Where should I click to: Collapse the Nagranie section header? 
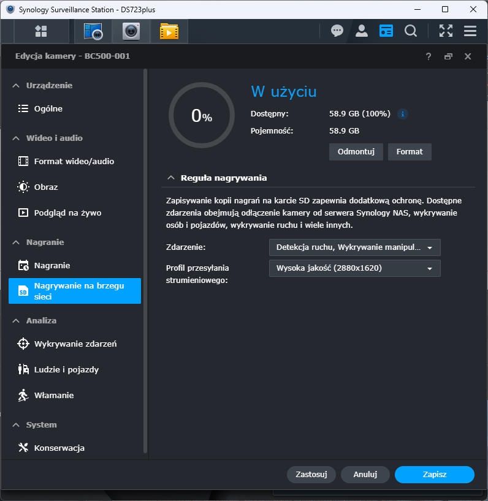click(16, 243)
